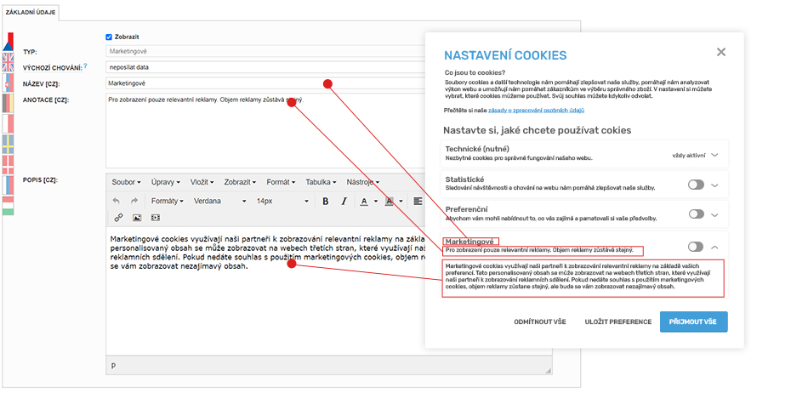Open the Formáty dropdown
This screenshot has height=393, width=808.
click(167, 201)
